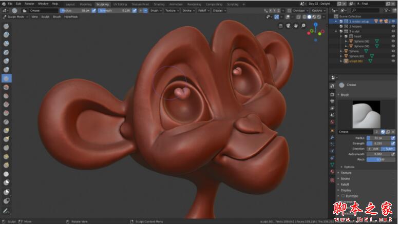Open the Render menu

coord(29,4)
